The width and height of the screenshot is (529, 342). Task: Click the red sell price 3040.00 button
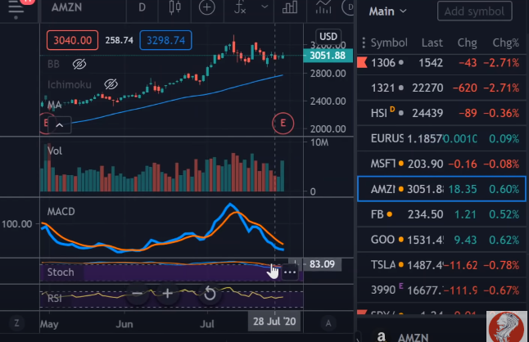[73, 40]
